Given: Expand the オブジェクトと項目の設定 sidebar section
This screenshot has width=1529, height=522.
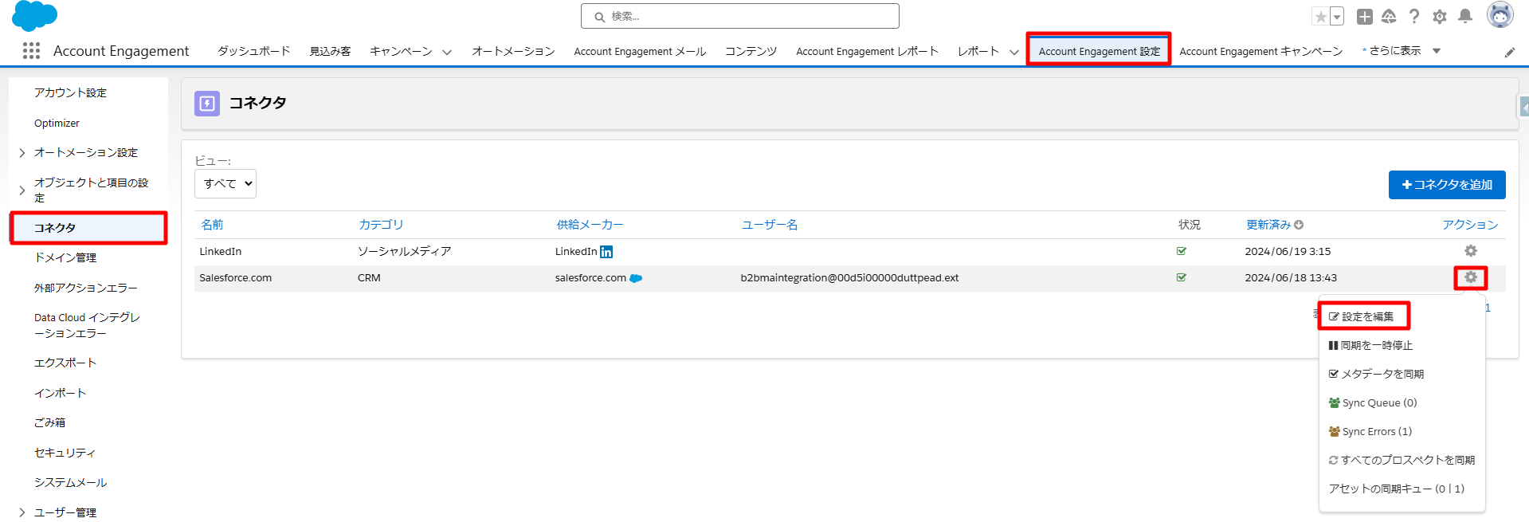Looking at the screenshot, I should tap(22, 190).
